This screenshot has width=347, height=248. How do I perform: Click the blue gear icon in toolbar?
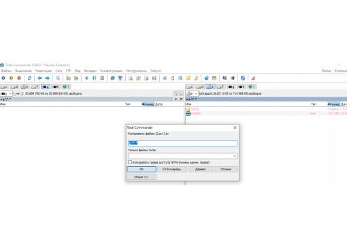tap(3, 78)
